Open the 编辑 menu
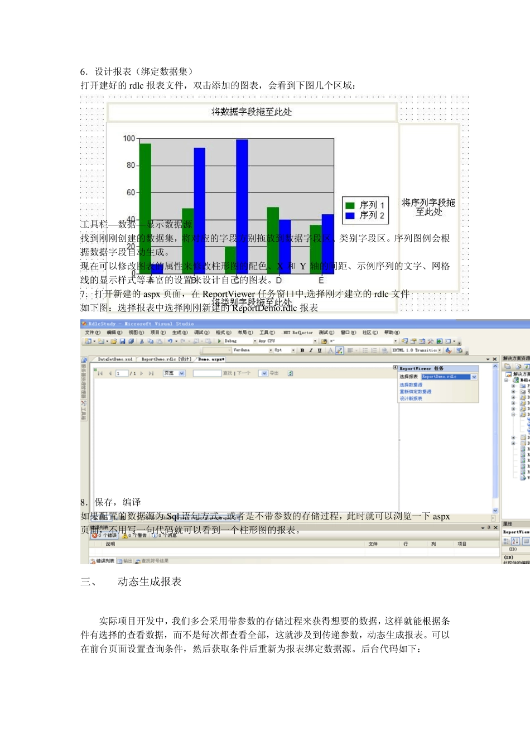The image size is (530, 750). tap(114, 333)
